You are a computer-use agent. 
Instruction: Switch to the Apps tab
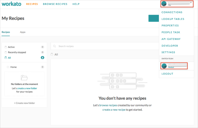tap(23, 32)
